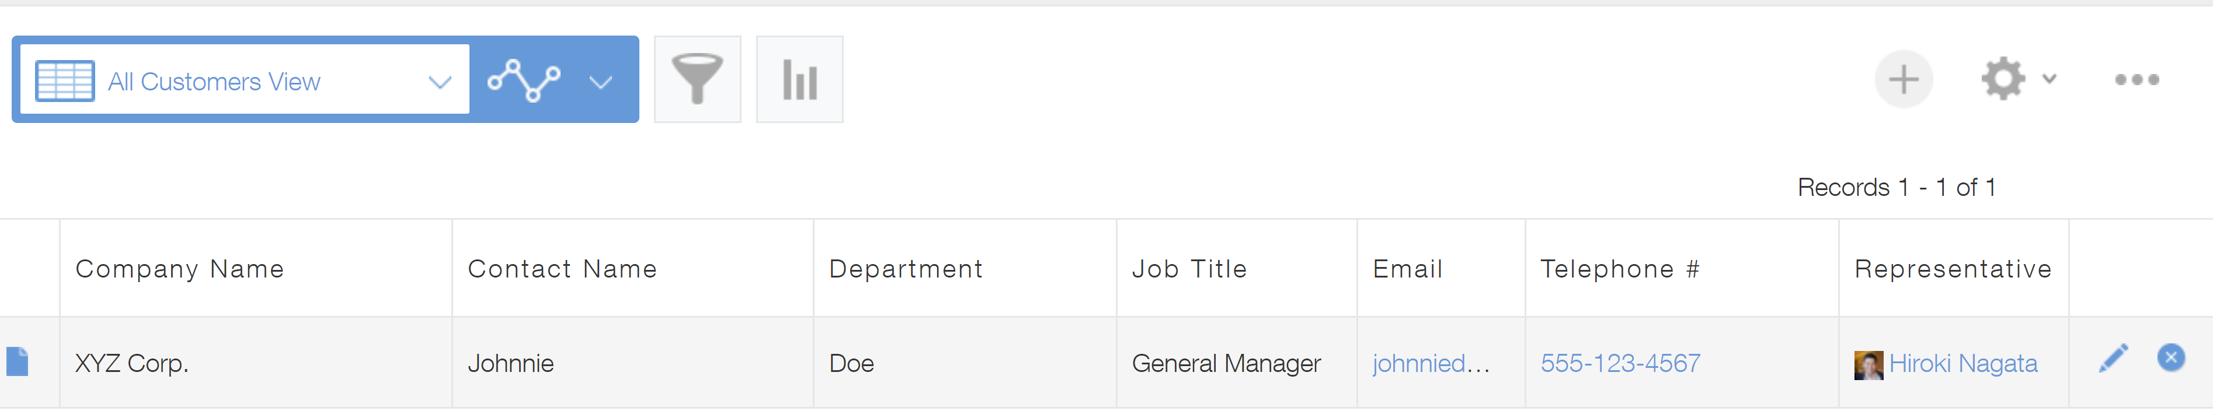
Task: Expand the arrow beside the settings gear
Action: [2050, 79]
